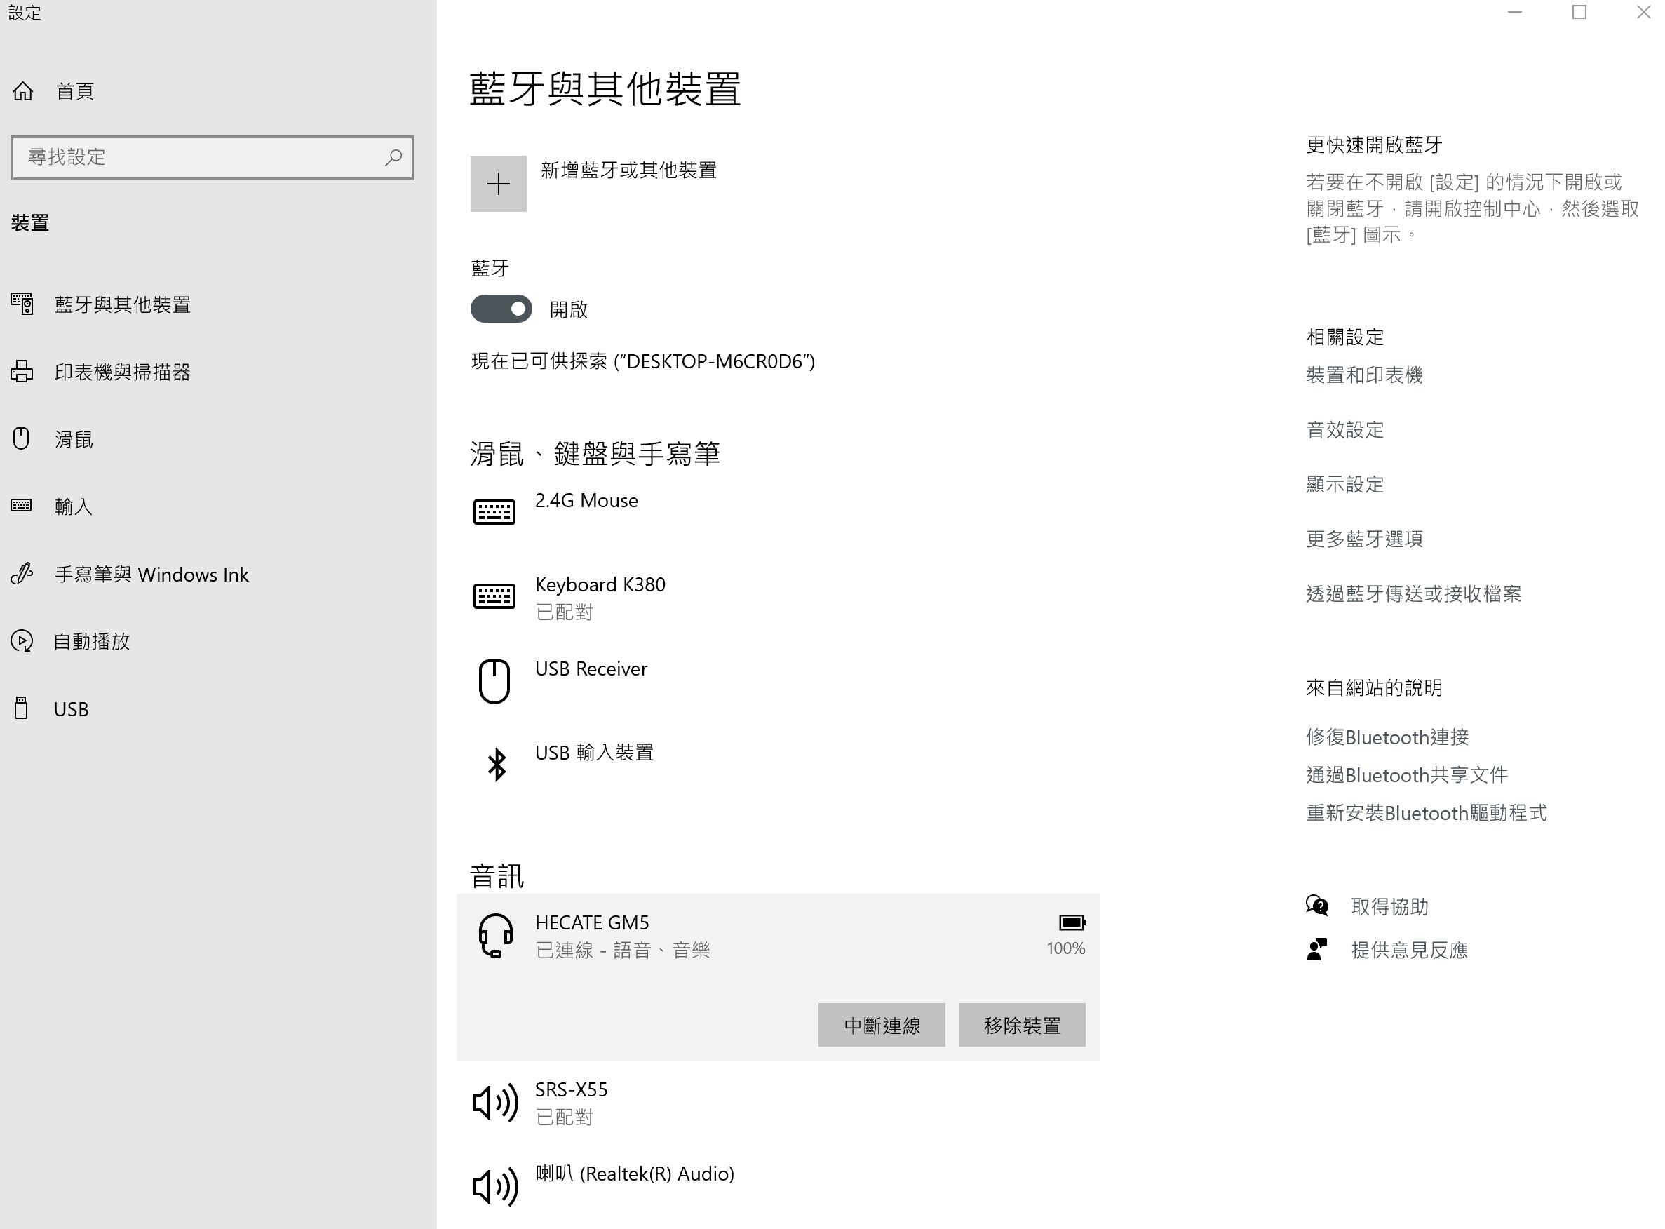Click the SRS-X55 speaker icon
This screenshot has height=1229, width=1665.
click(495, 1103)
